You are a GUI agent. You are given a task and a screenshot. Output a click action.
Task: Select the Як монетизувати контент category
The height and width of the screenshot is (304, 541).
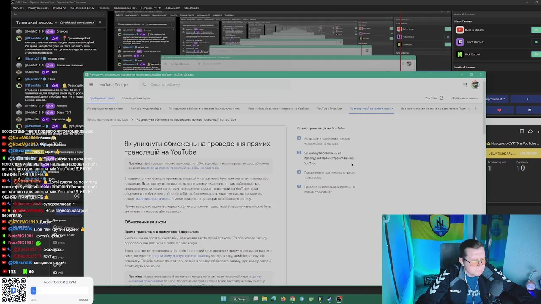pyautogui.click(x=435, y=109)
